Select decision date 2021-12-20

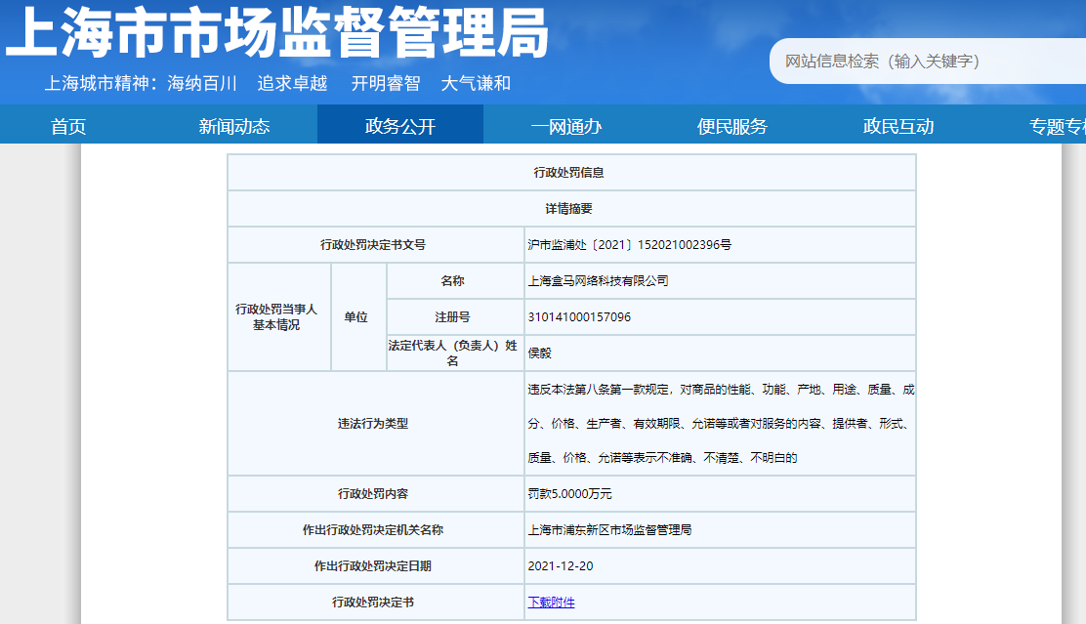tap(561, 565)
